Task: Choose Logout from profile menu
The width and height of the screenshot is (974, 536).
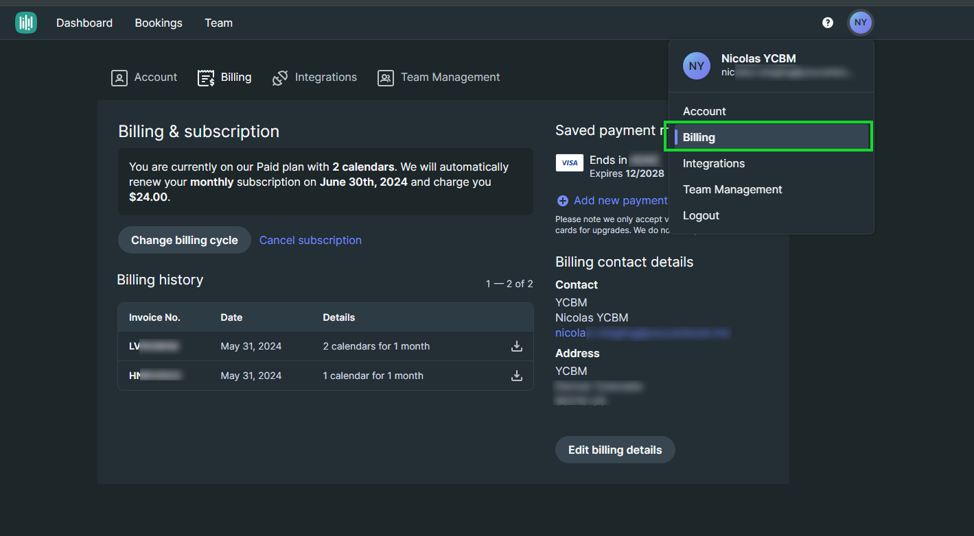Action: coord(701,215)
